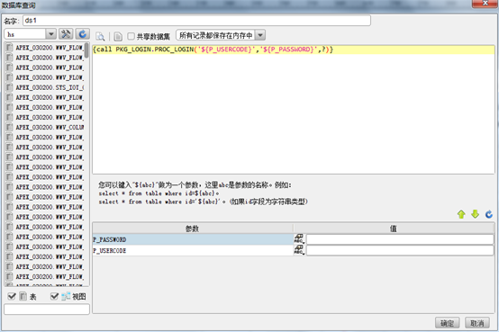This screenshot has width=499, height=332.
Task: Click the 值 column header
Action: click(394, 229)
